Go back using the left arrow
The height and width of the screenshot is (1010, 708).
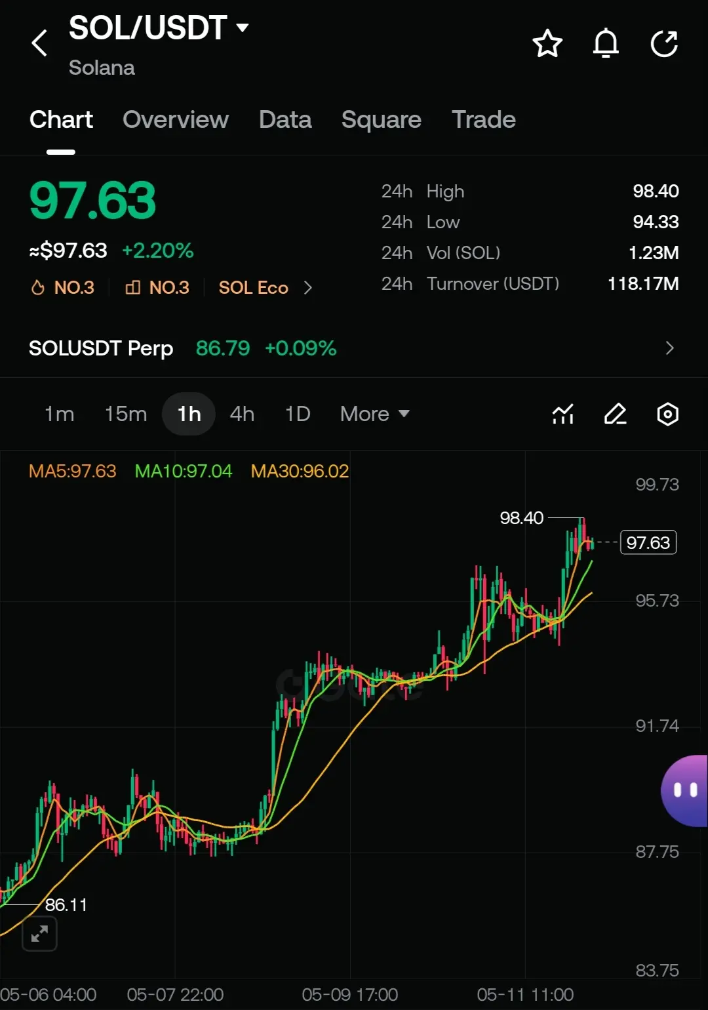(39, 43)
